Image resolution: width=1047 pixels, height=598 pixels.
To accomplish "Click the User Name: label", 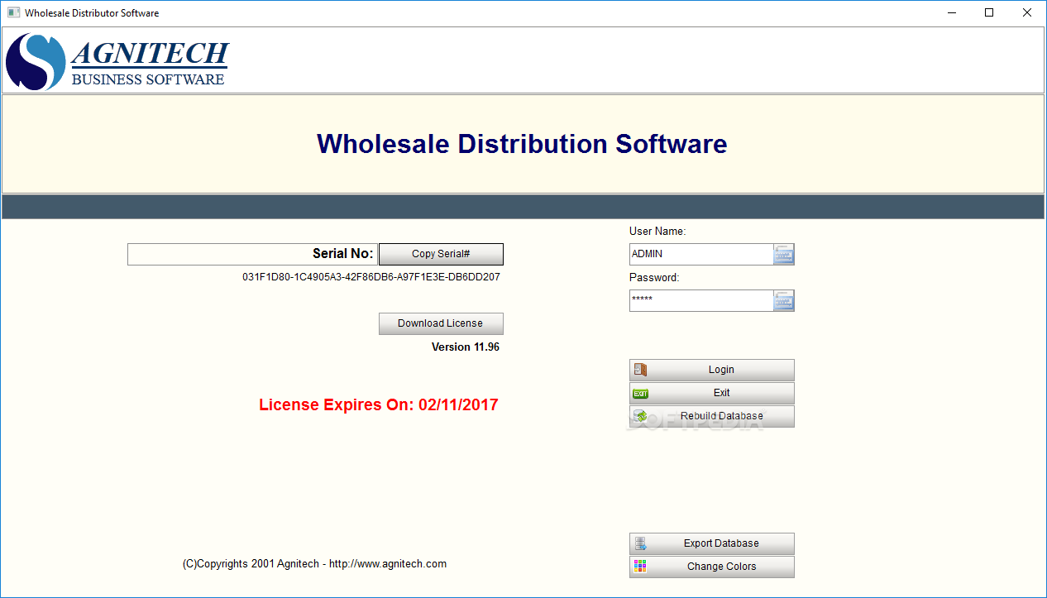I will pos(657,232).
